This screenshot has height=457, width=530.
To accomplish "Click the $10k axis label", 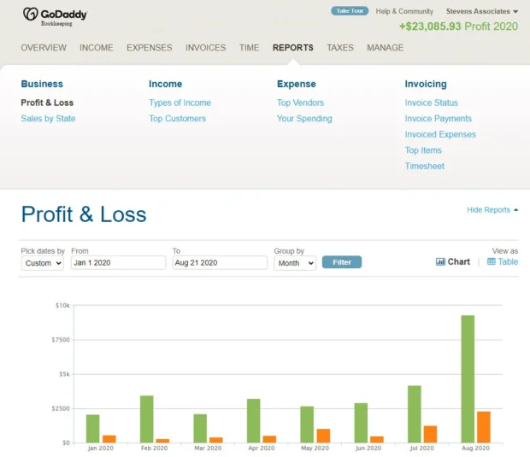I will [x=62, y=305].
